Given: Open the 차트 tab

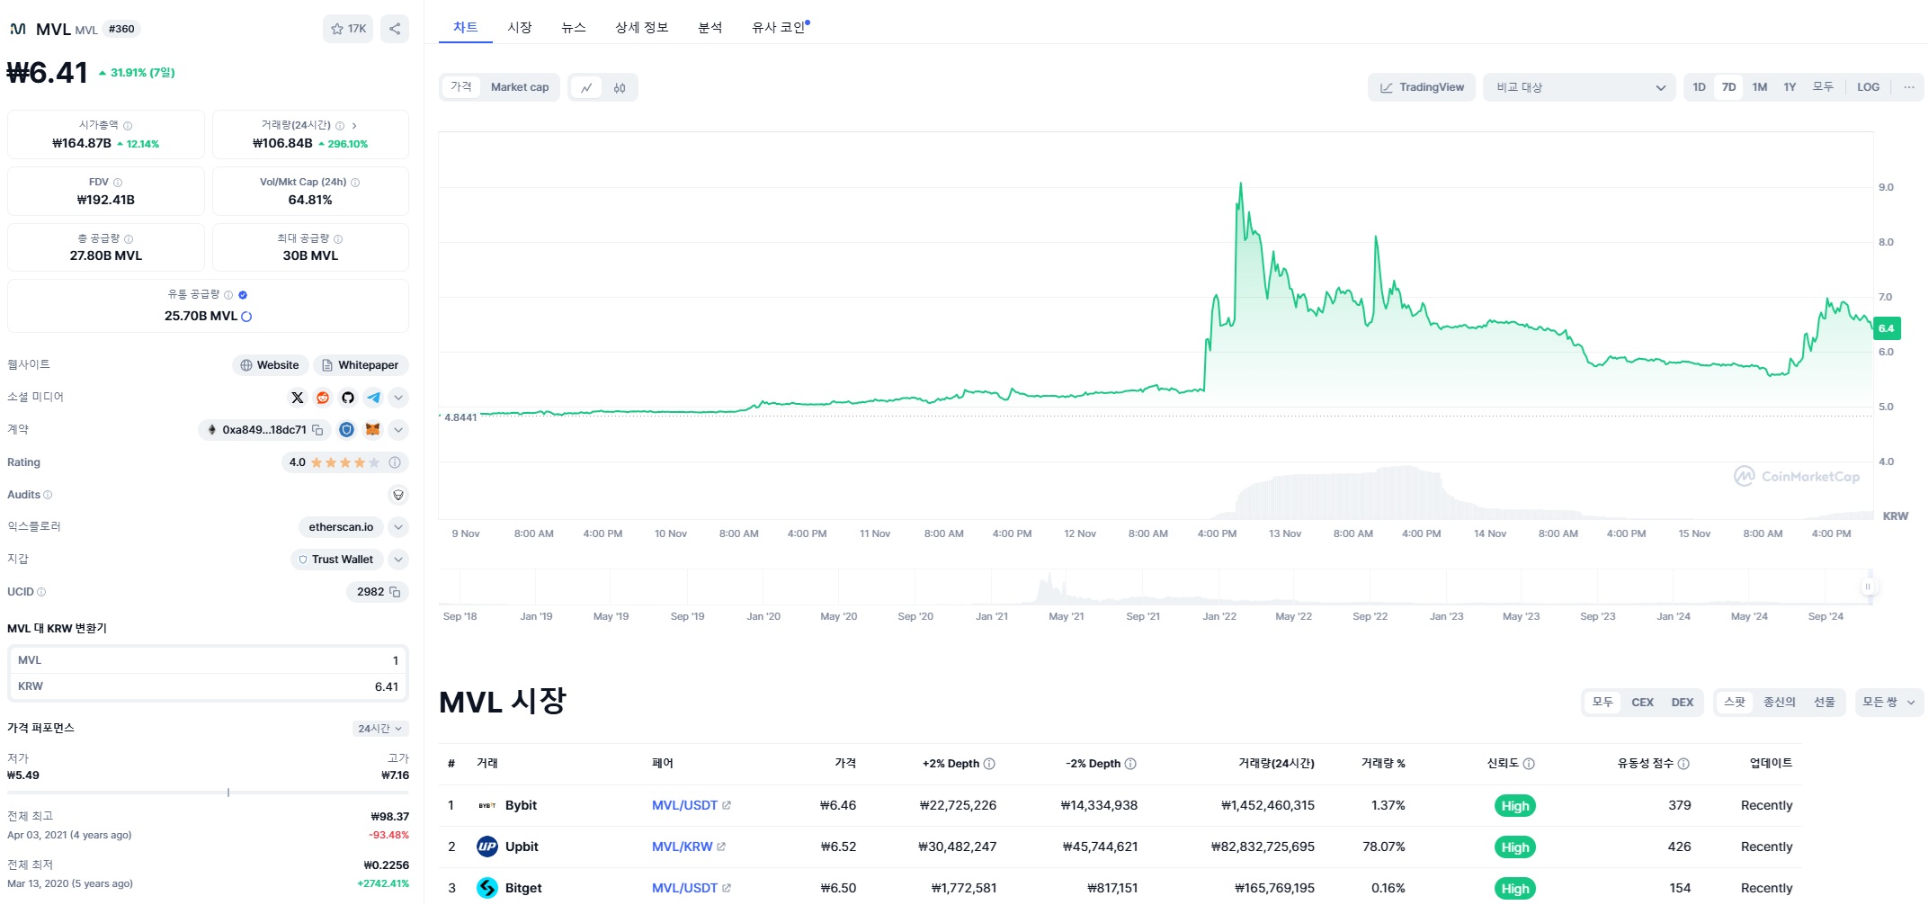Looking at the screenshot, I should [x=466, y=28].
